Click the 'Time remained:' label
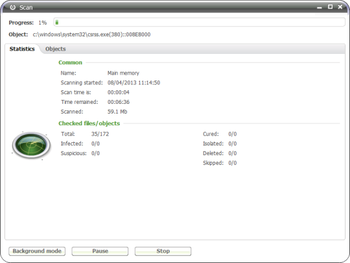This screenshot has height=263, width=350. [80, 102]
